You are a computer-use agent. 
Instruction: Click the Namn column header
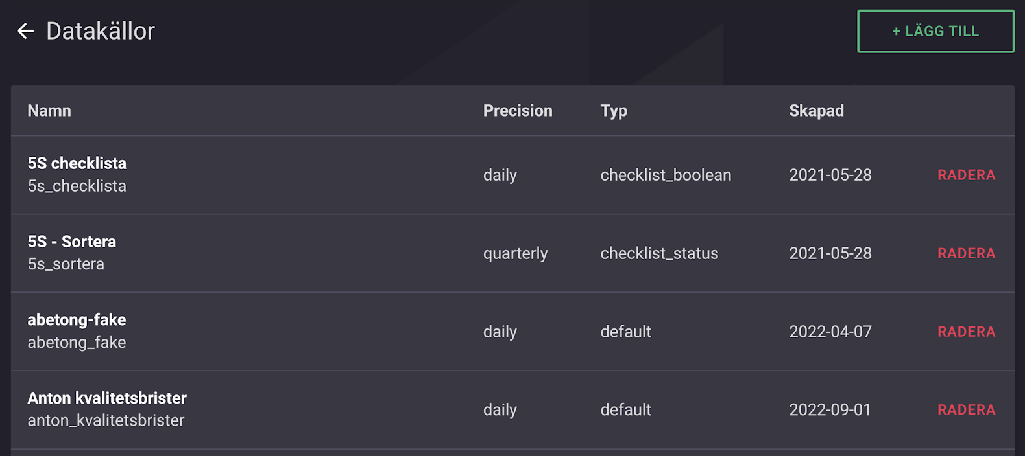pos(49,111)
